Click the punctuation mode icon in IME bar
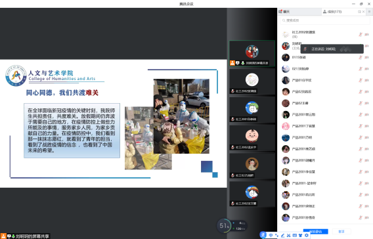The image size is (373, 239). [276, 236]
